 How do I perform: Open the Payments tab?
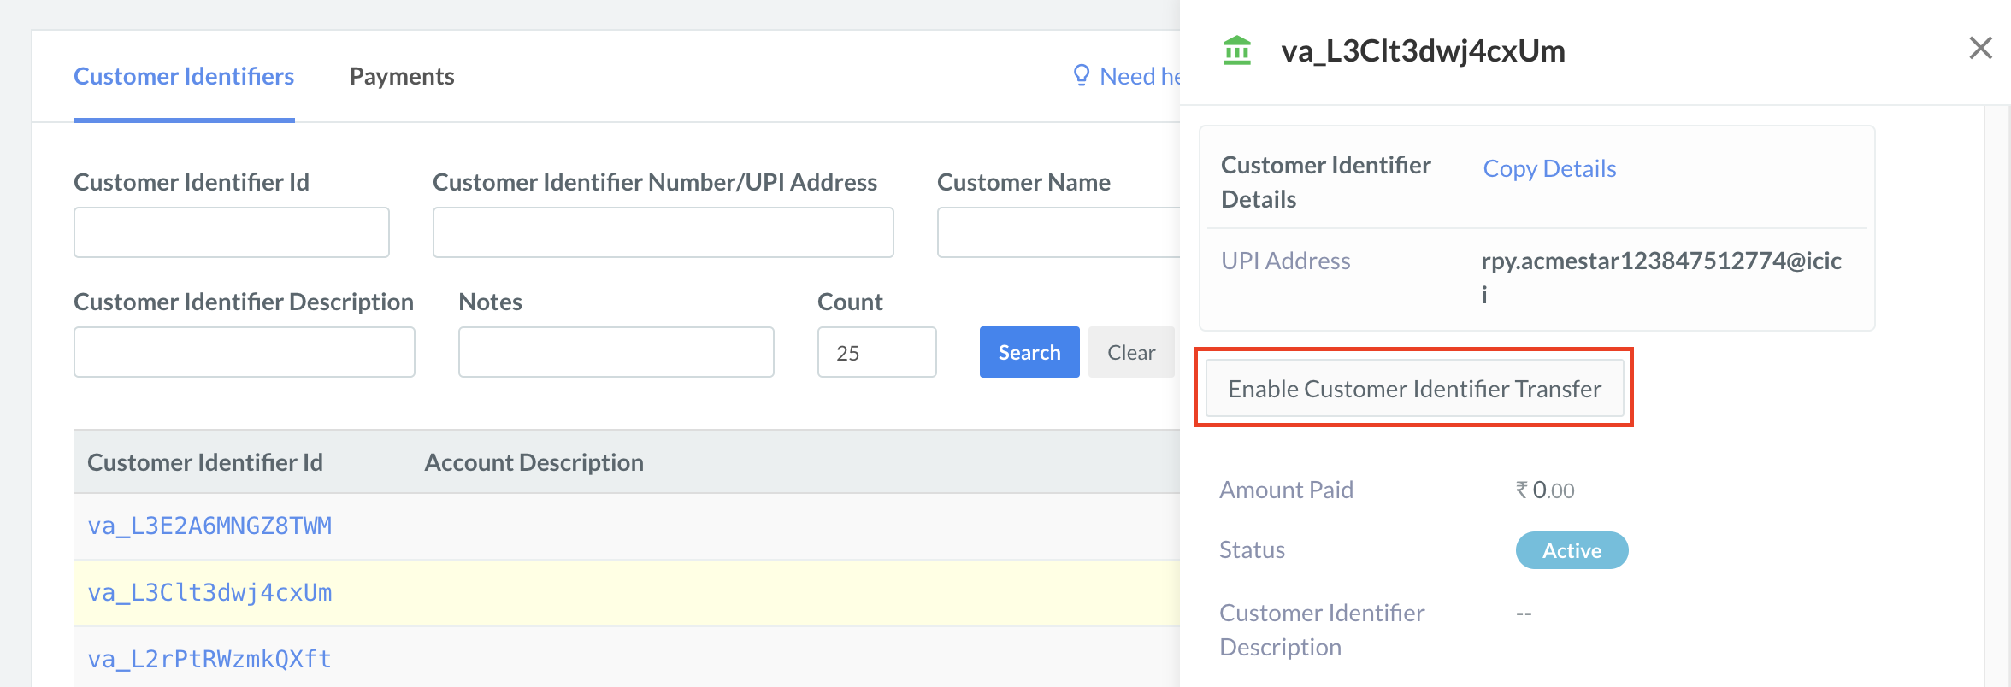[402, 76]
